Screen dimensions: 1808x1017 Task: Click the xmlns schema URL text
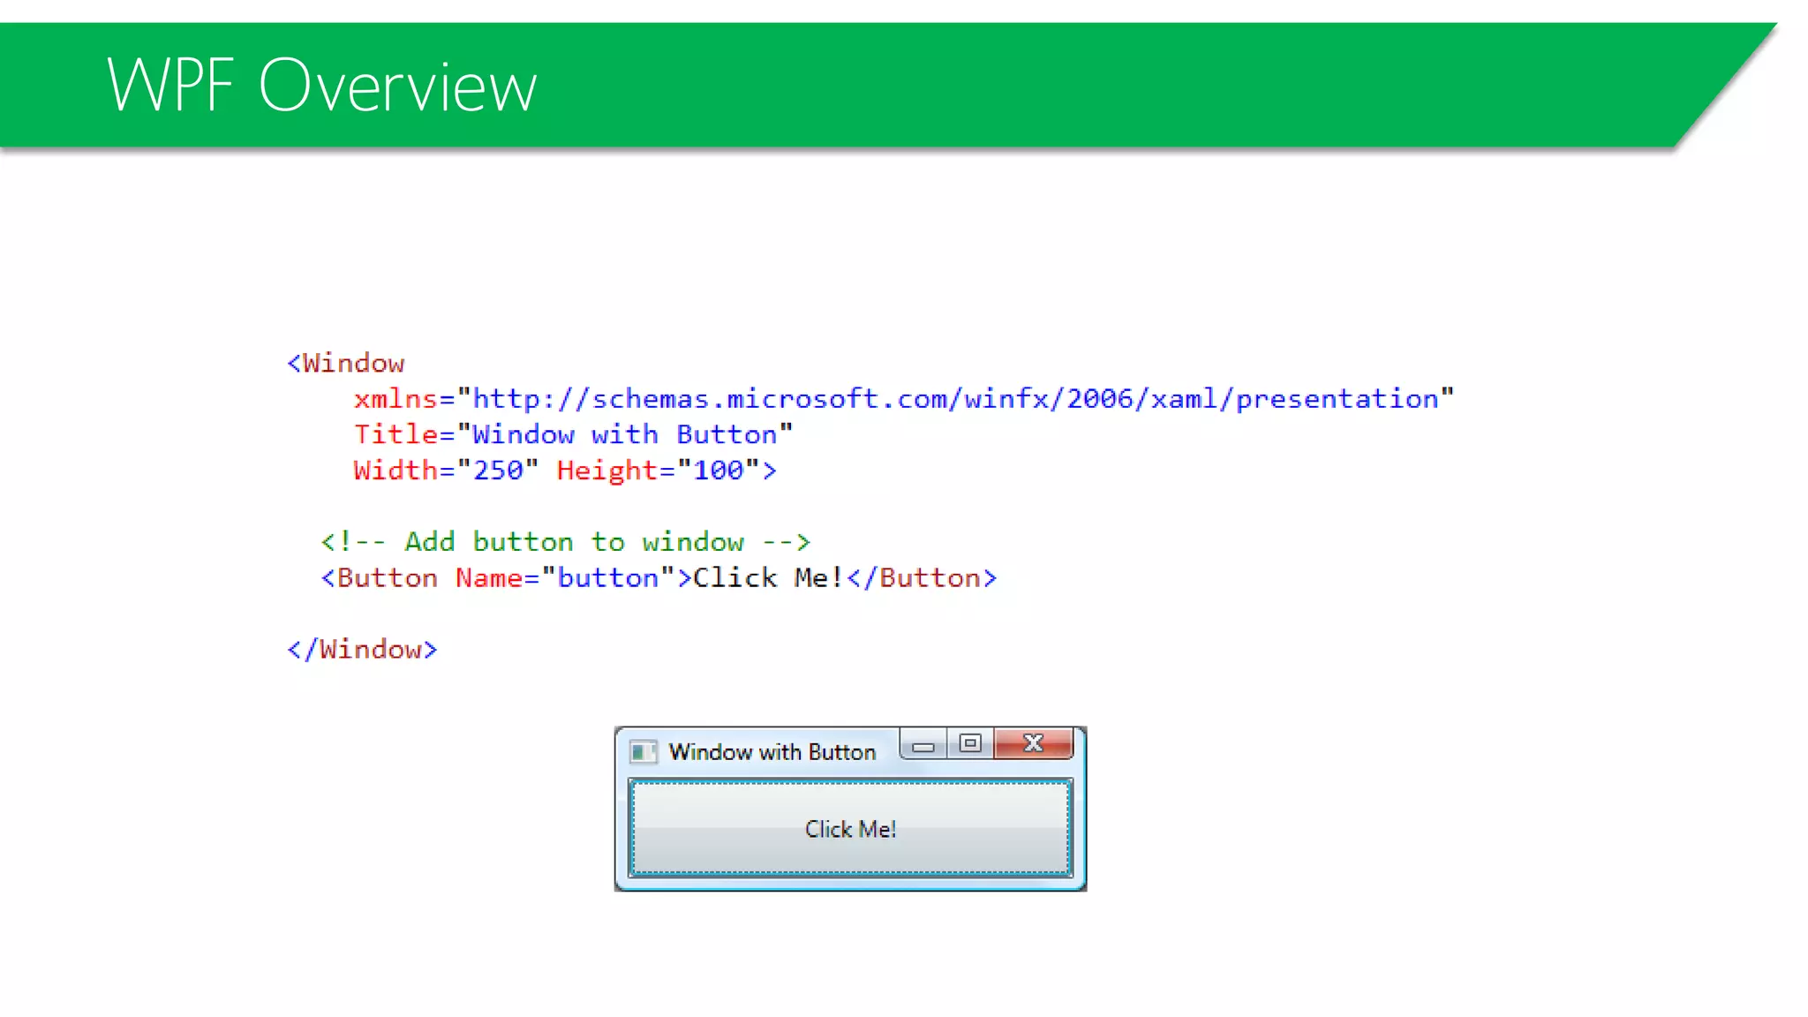coord(955,399)
